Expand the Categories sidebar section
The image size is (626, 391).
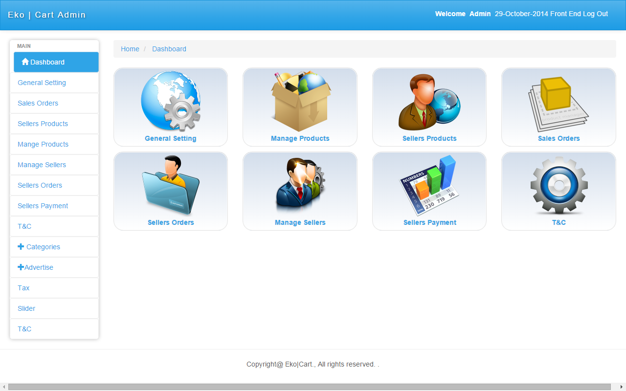click(x=39, y=247)
